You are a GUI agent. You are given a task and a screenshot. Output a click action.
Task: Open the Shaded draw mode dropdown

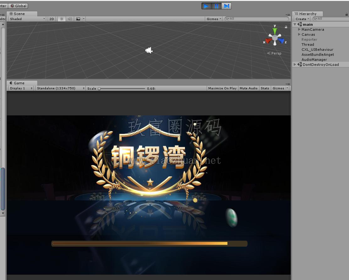point(27,19)
